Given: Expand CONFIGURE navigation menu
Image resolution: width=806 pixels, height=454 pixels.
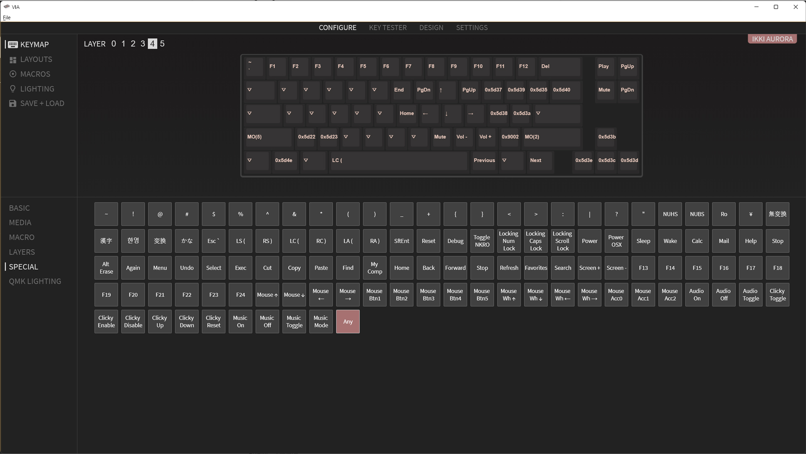Looking at the screenshot, I should (x=338, y=27).
